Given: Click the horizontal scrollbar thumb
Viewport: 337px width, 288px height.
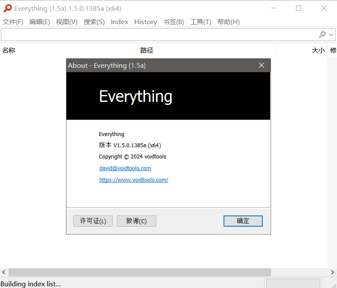Looking at the screenshot, I should [140, 272].
